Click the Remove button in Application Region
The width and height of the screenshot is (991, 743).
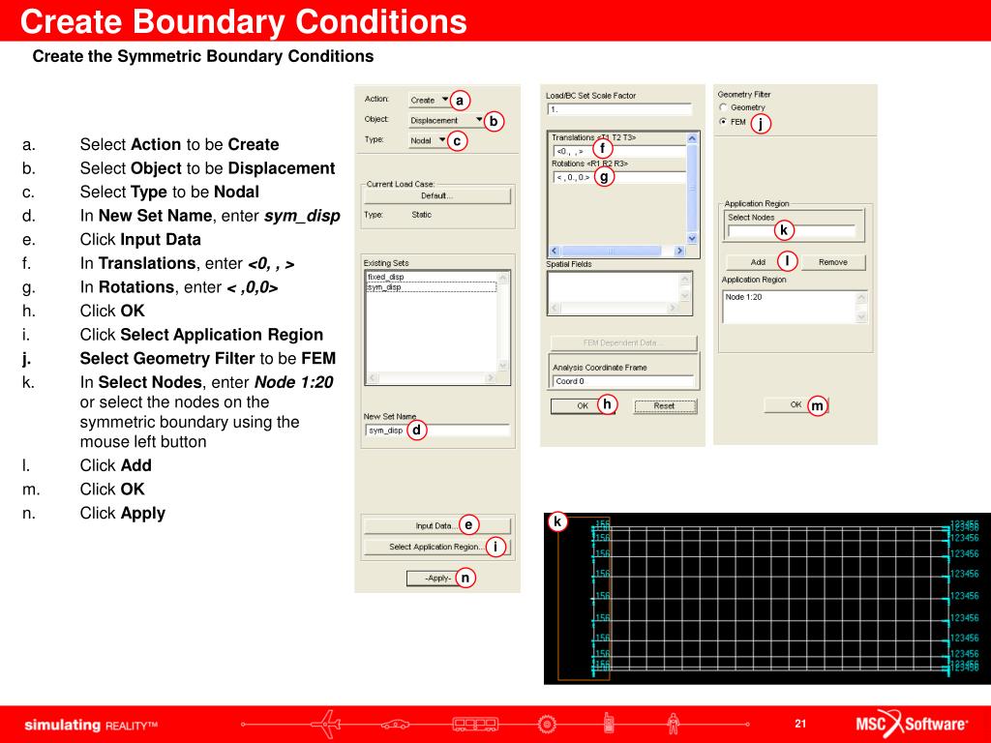pyautogui.click(x=833, y=262)
